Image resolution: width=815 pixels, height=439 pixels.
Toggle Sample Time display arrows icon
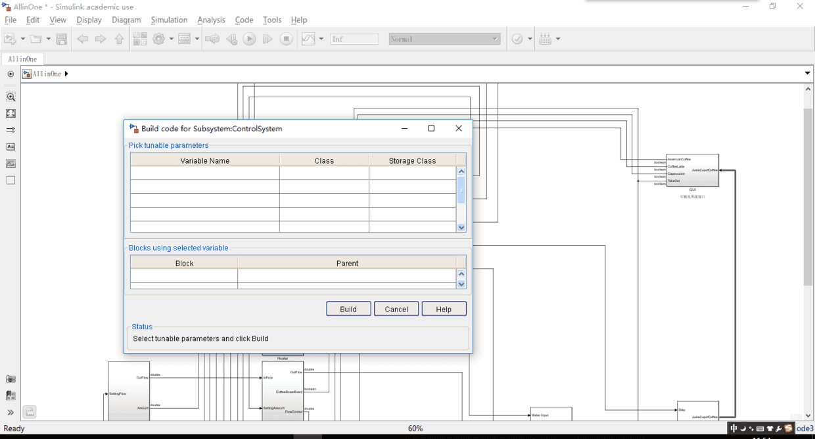(11, 130)
